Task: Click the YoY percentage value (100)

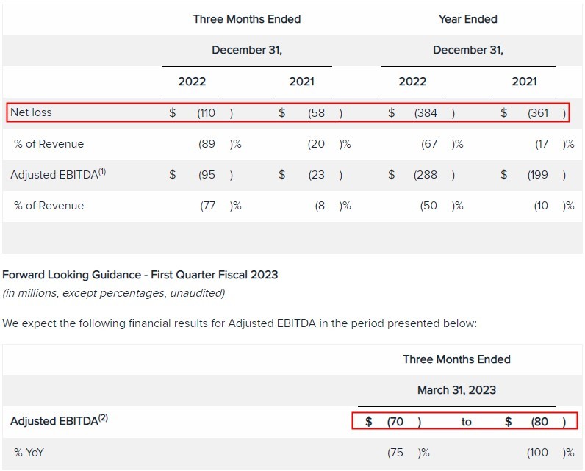Action: click(539, 453)
